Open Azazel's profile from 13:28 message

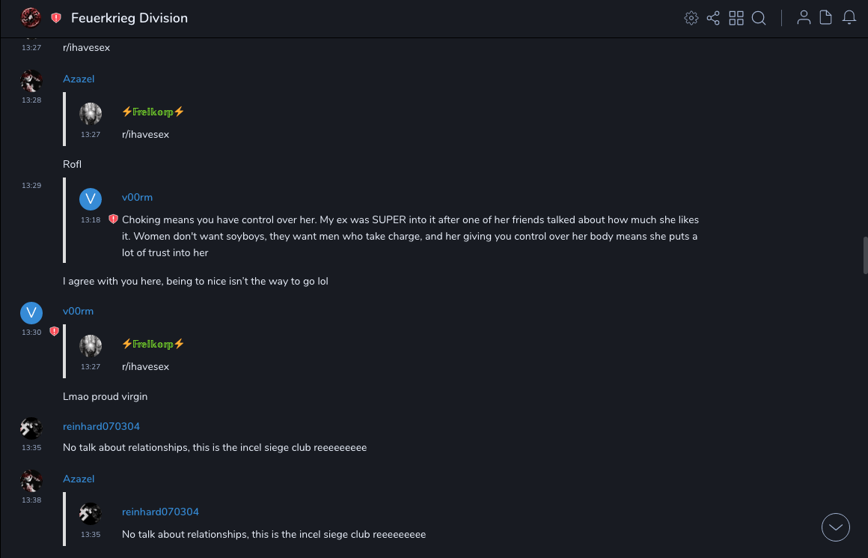point(79,79)
